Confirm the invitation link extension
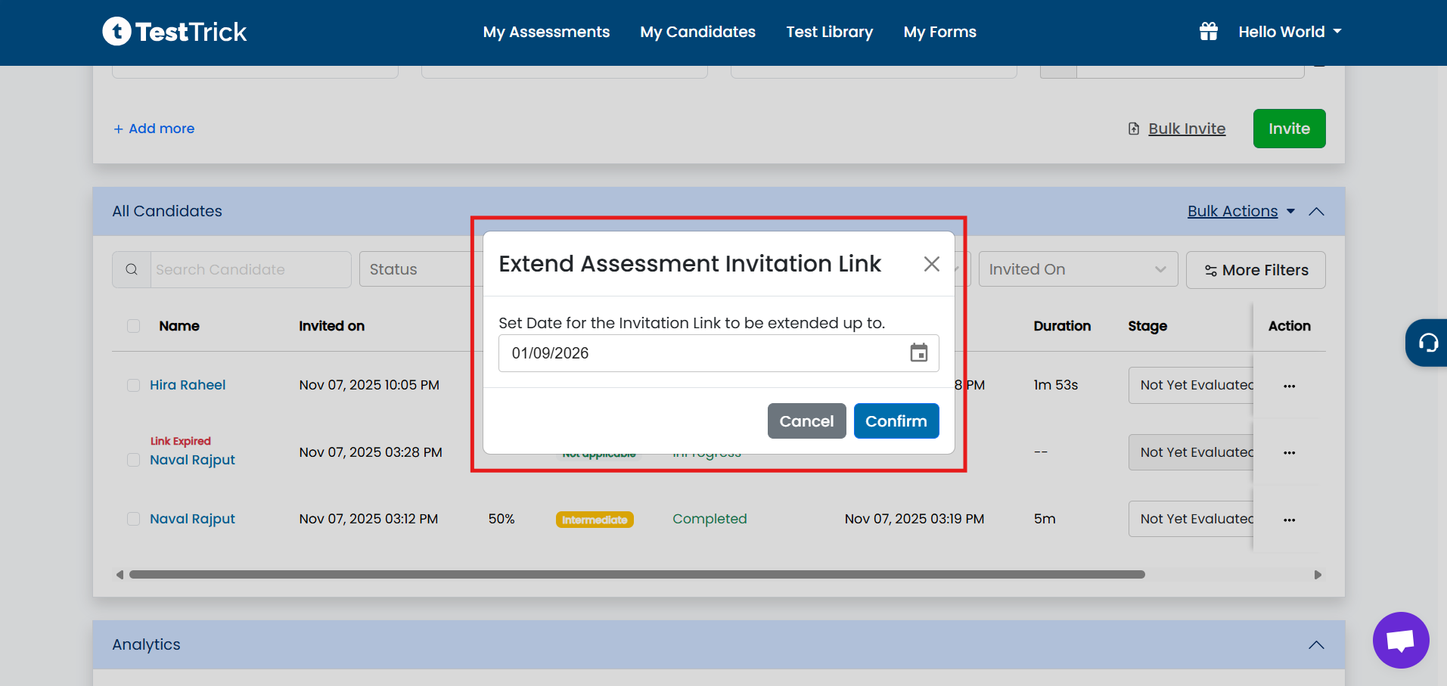 click(896, 421)
